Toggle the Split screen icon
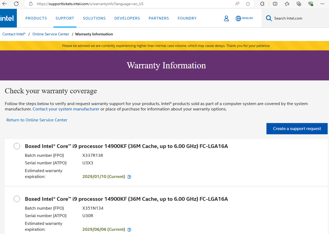 (275, 4)
